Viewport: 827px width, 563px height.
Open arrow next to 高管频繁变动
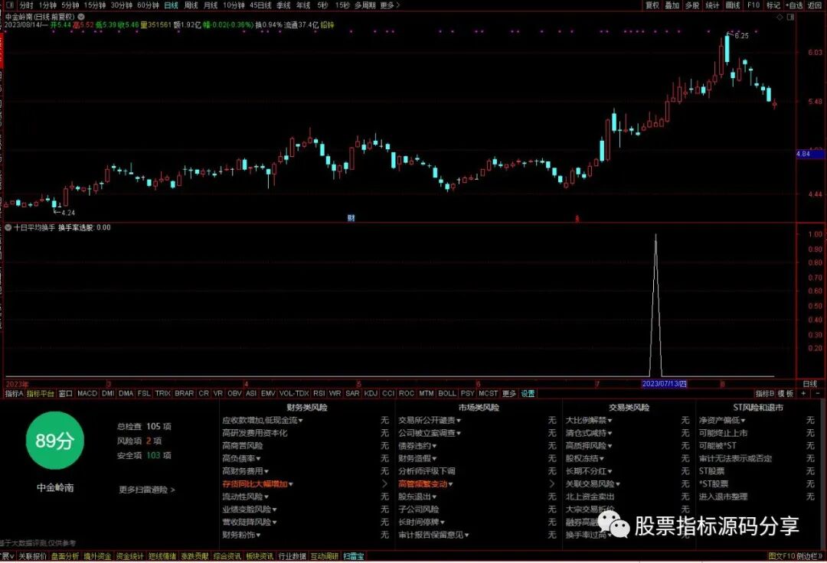click(x=551, y=483)
